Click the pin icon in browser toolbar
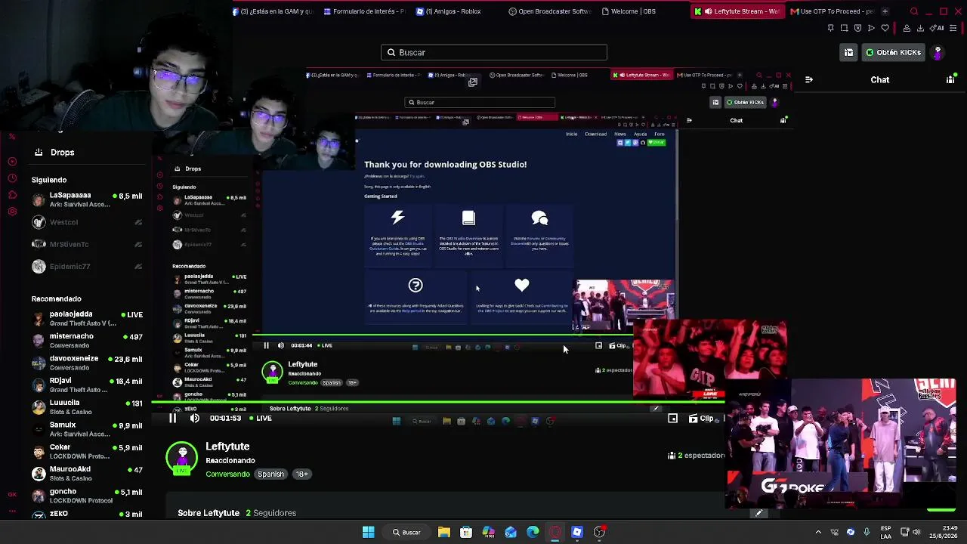The height and width of the screenshot is (544, 967). click(x=830, y=29)
